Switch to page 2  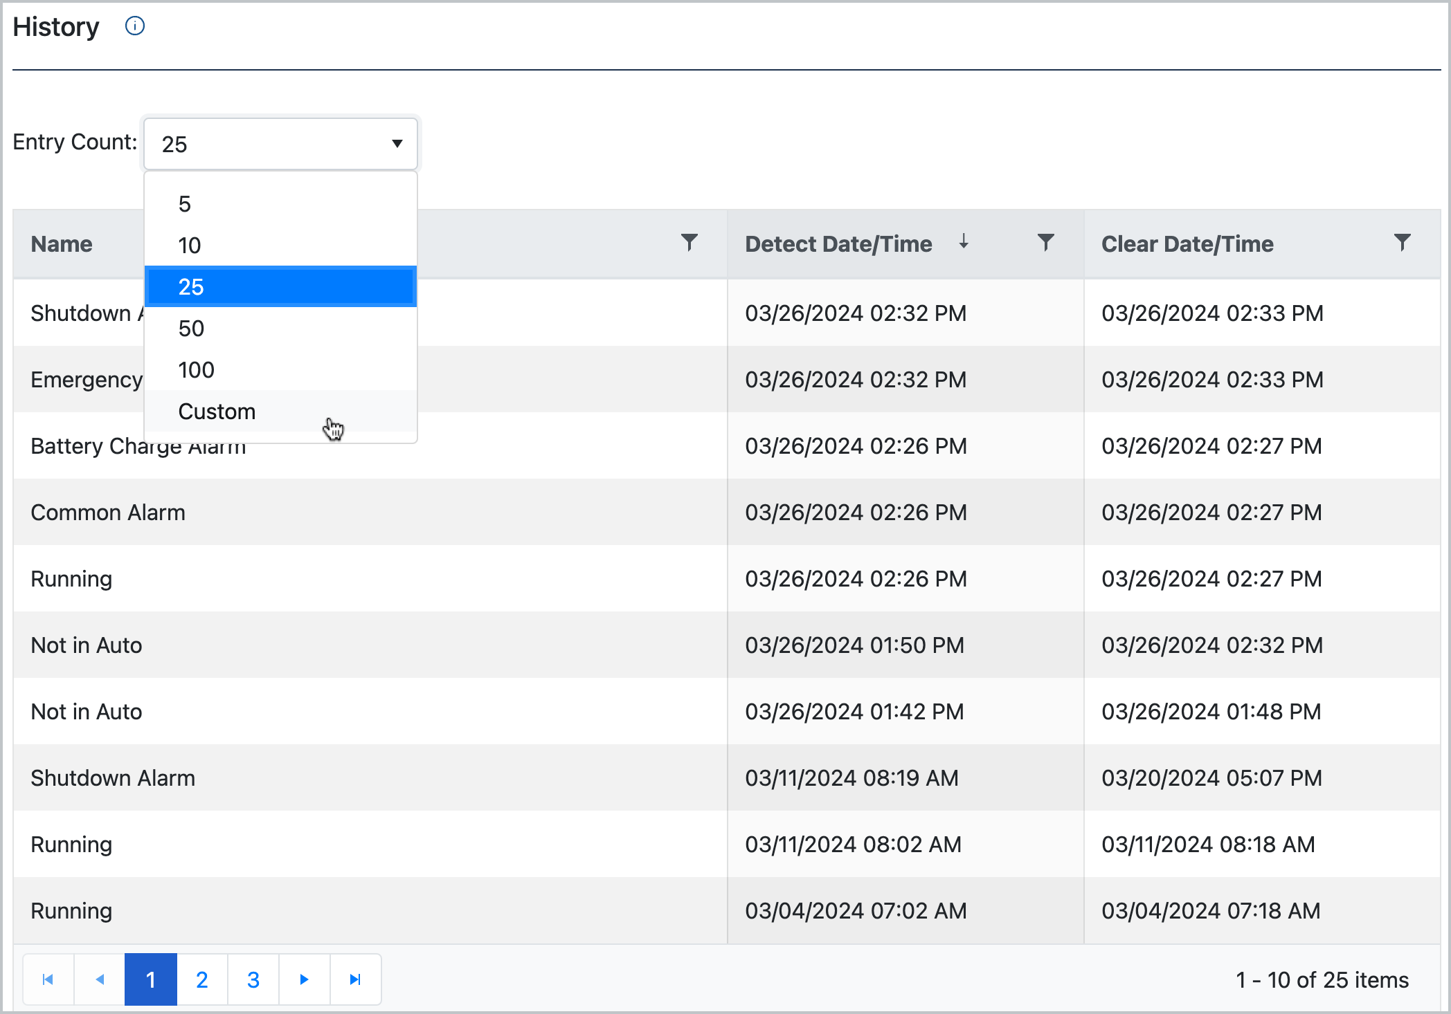point(202,979)
